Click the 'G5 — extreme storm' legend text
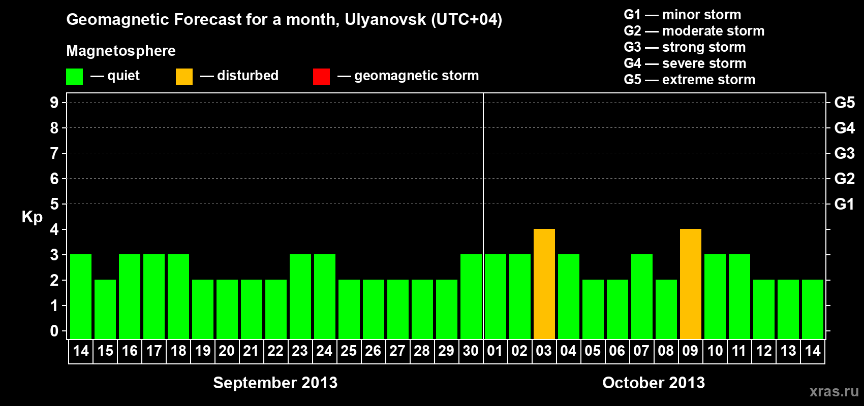Viewport: 864px width, 406px height. point(690,80)
